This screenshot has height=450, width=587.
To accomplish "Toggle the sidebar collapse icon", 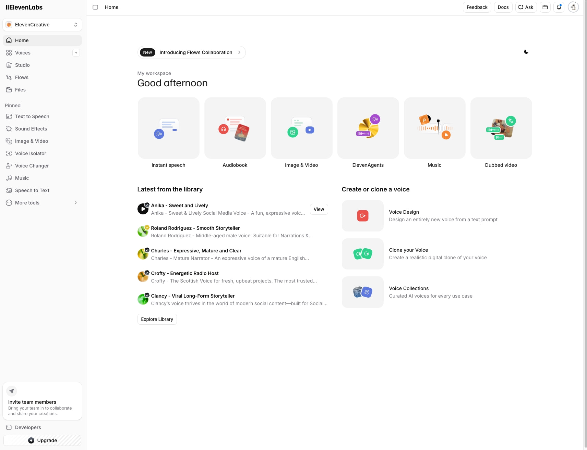I will [x=95, y=7].
